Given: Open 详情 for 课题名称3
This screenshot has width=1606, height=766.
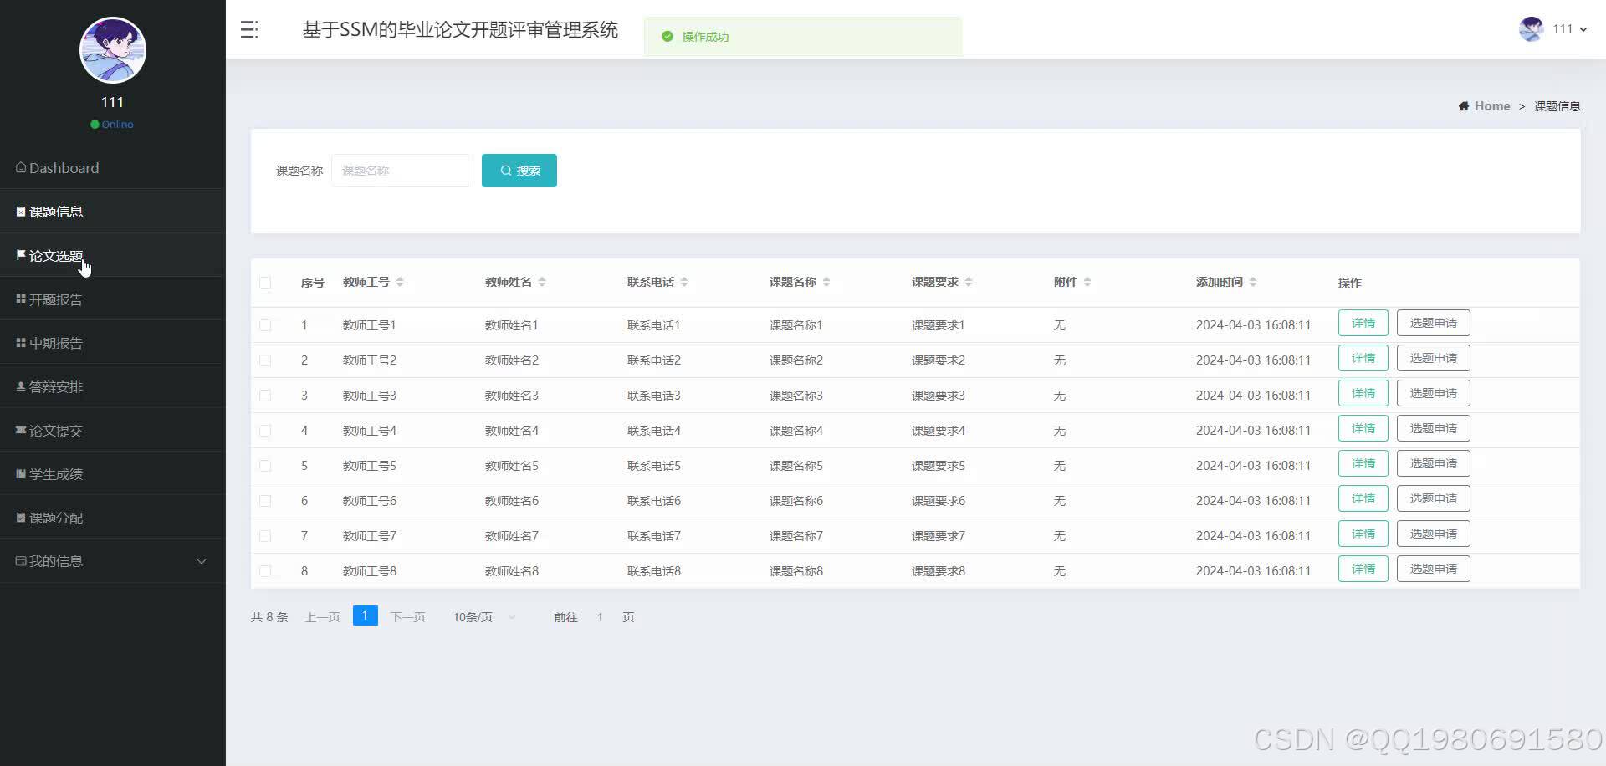Looking at the screenshot, I should (x=1363, y=392).
